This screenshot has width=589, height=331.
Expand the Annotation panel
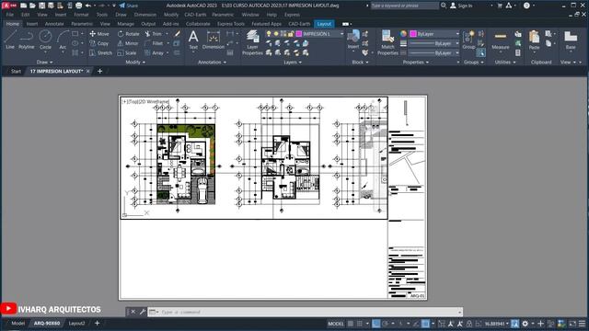click(x=212, y=63)
